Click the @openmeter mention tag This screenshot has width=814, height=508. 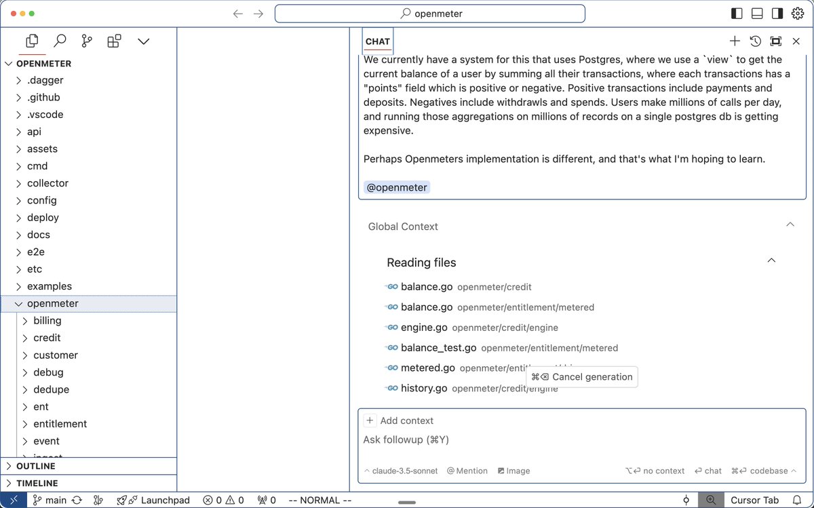tap(397, 187)
